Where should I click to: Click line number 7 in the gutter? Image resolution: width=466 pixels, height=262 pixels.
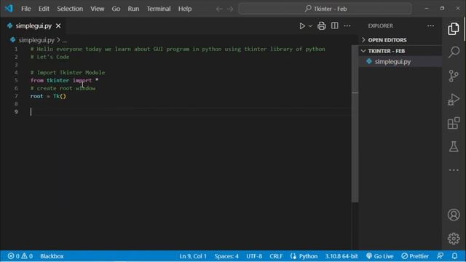(16, 96)
